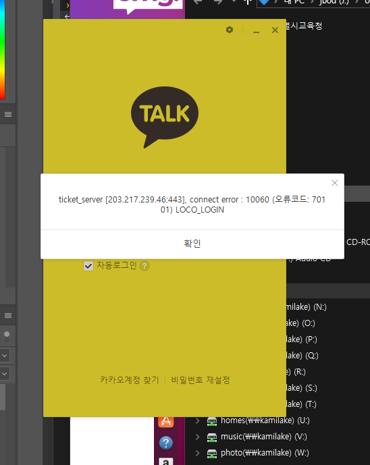
Task: Confirm the error with 확인 button
Action: (192, 244)
